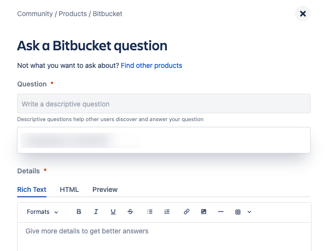Underline the selected text

coord(113,212)
